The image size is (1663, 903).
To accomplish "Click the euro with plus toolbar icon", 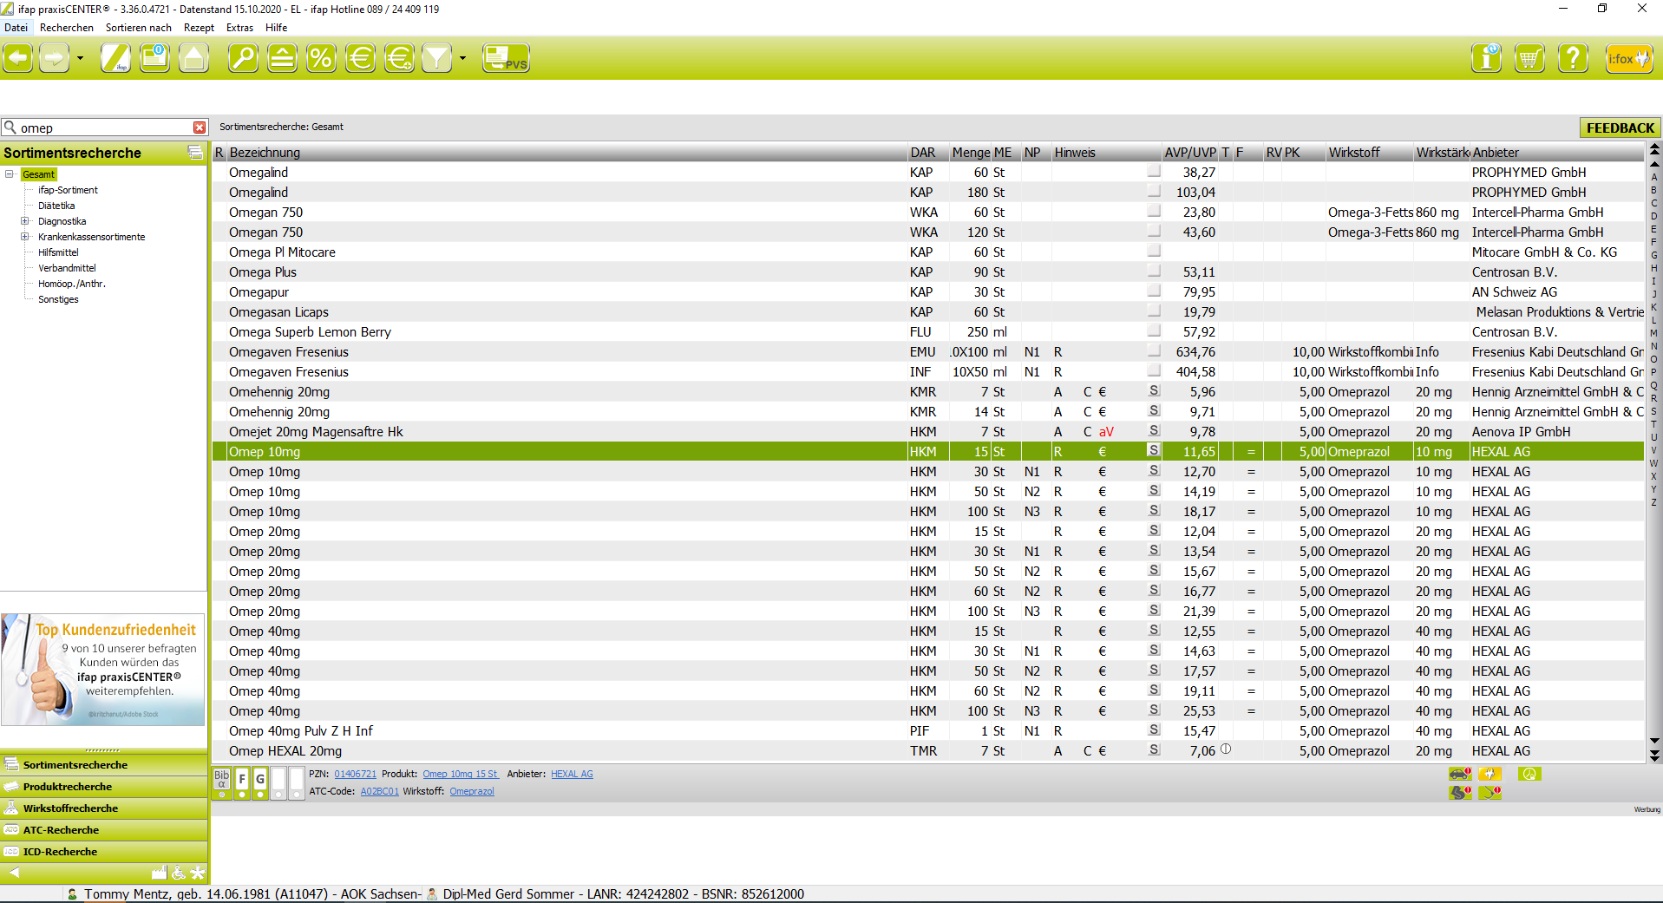I will click(399, 59).
